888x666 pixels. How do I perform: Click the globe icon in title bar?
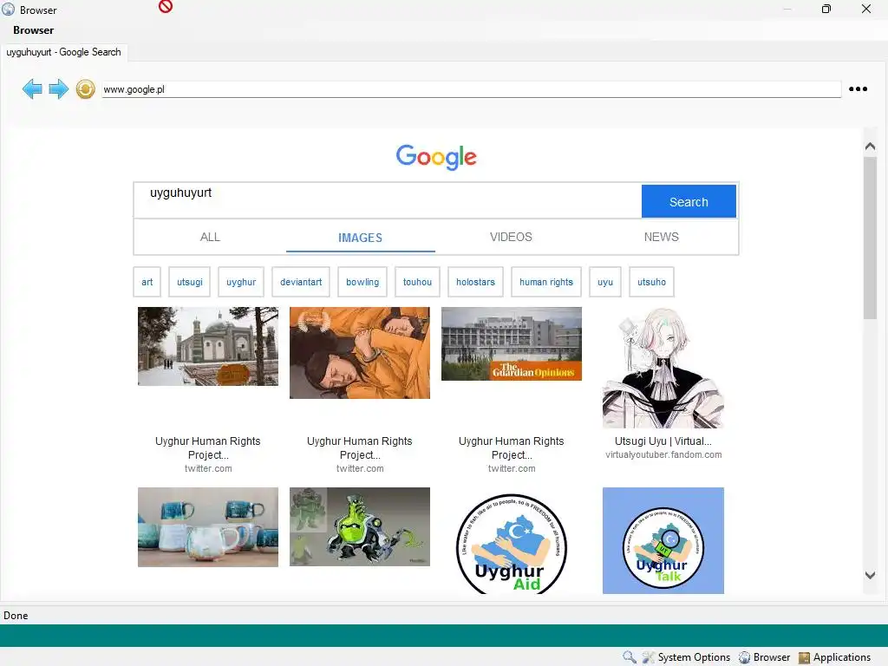[x=8, y=9]
